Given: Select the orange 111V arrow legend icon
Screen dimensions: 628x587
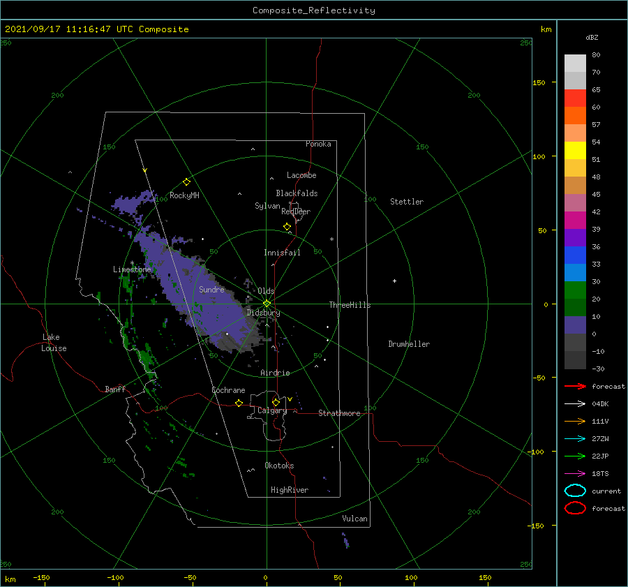Looking at the screenshot, I should [575, 421].
